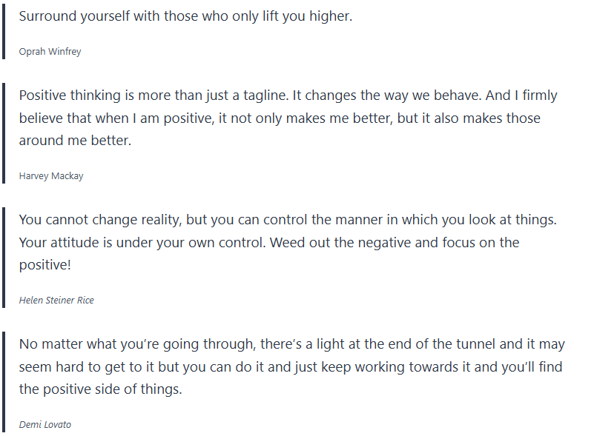The image size is (597, 436).
Task: Click the Oprah Winfrey author name
Action: pyautogui.click(x=50, y=52)
